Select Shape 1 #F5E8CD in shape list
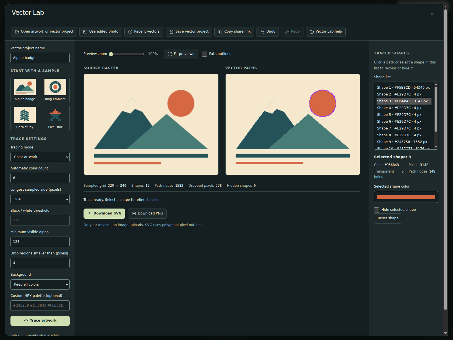 coord(404,88)
